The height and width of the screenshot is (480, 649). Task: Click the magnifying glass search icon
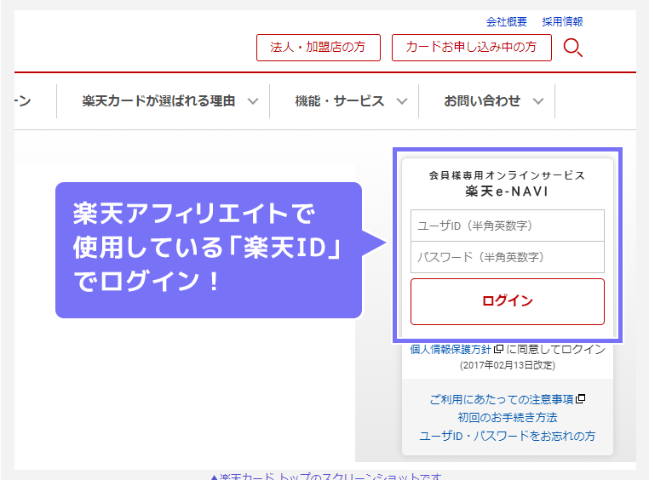point(573,48)
